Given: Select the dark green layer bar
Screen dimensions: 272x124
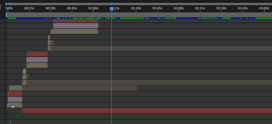Looking at the screenshot, I should (140, 116).
